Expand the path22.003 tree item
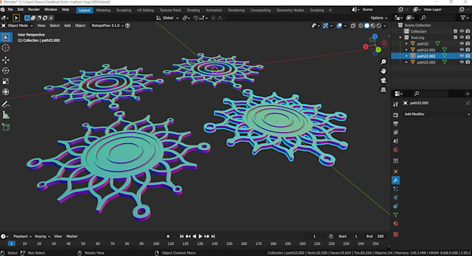This screenshot has width=472, height=256. click(x=406, y=62)
